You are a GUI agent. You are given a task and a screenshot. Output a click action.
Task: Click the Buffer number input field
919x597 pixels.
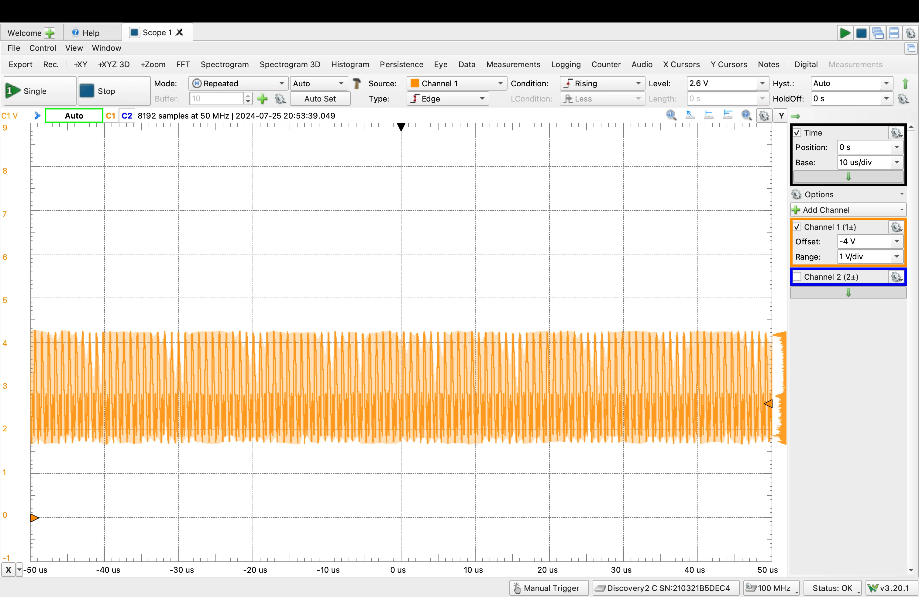[x=217, y=99]
